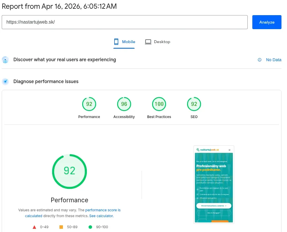Click the Diagnose performance issues heading
This screenshot has width=287, height=232.
click(x=46, y=82)
